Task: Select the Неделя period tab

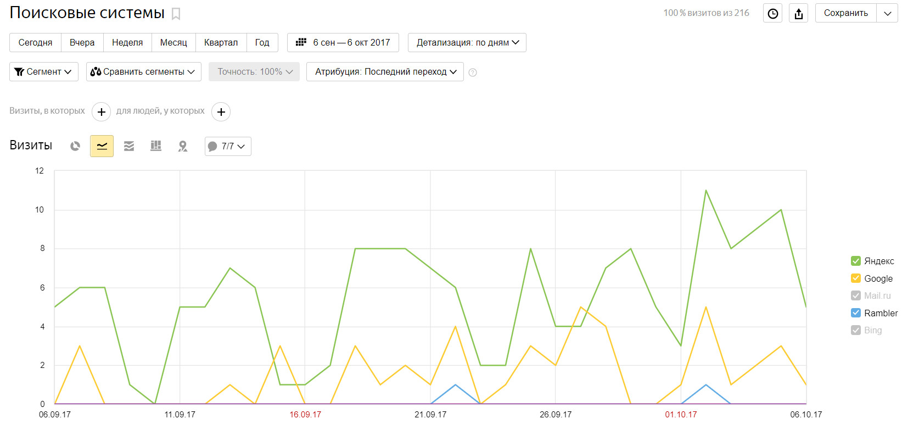Action: click(127, 42)
